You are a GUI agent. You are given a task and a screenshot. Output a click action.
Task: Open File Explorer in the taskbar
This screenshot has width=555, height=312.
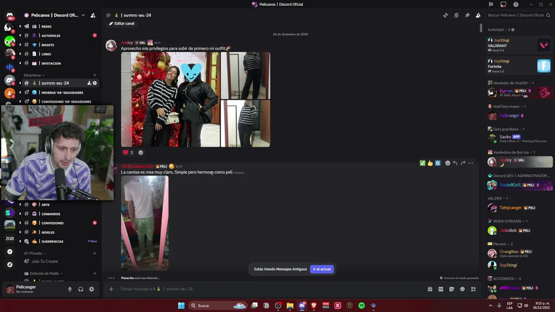pos(290,305)
